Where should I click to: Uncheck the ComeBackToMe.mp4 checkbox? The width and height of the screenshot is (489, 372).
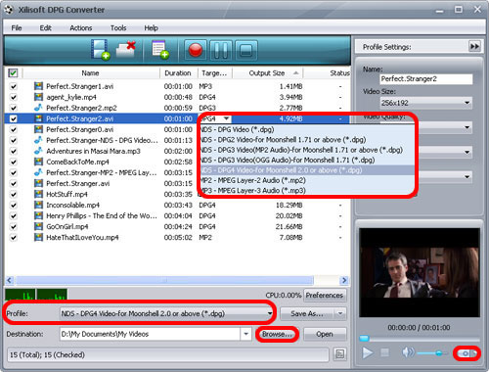pyautogui.click(x=14, y=162)
